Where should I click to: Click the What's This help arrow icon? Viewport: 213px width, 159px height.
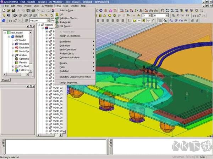9,16
